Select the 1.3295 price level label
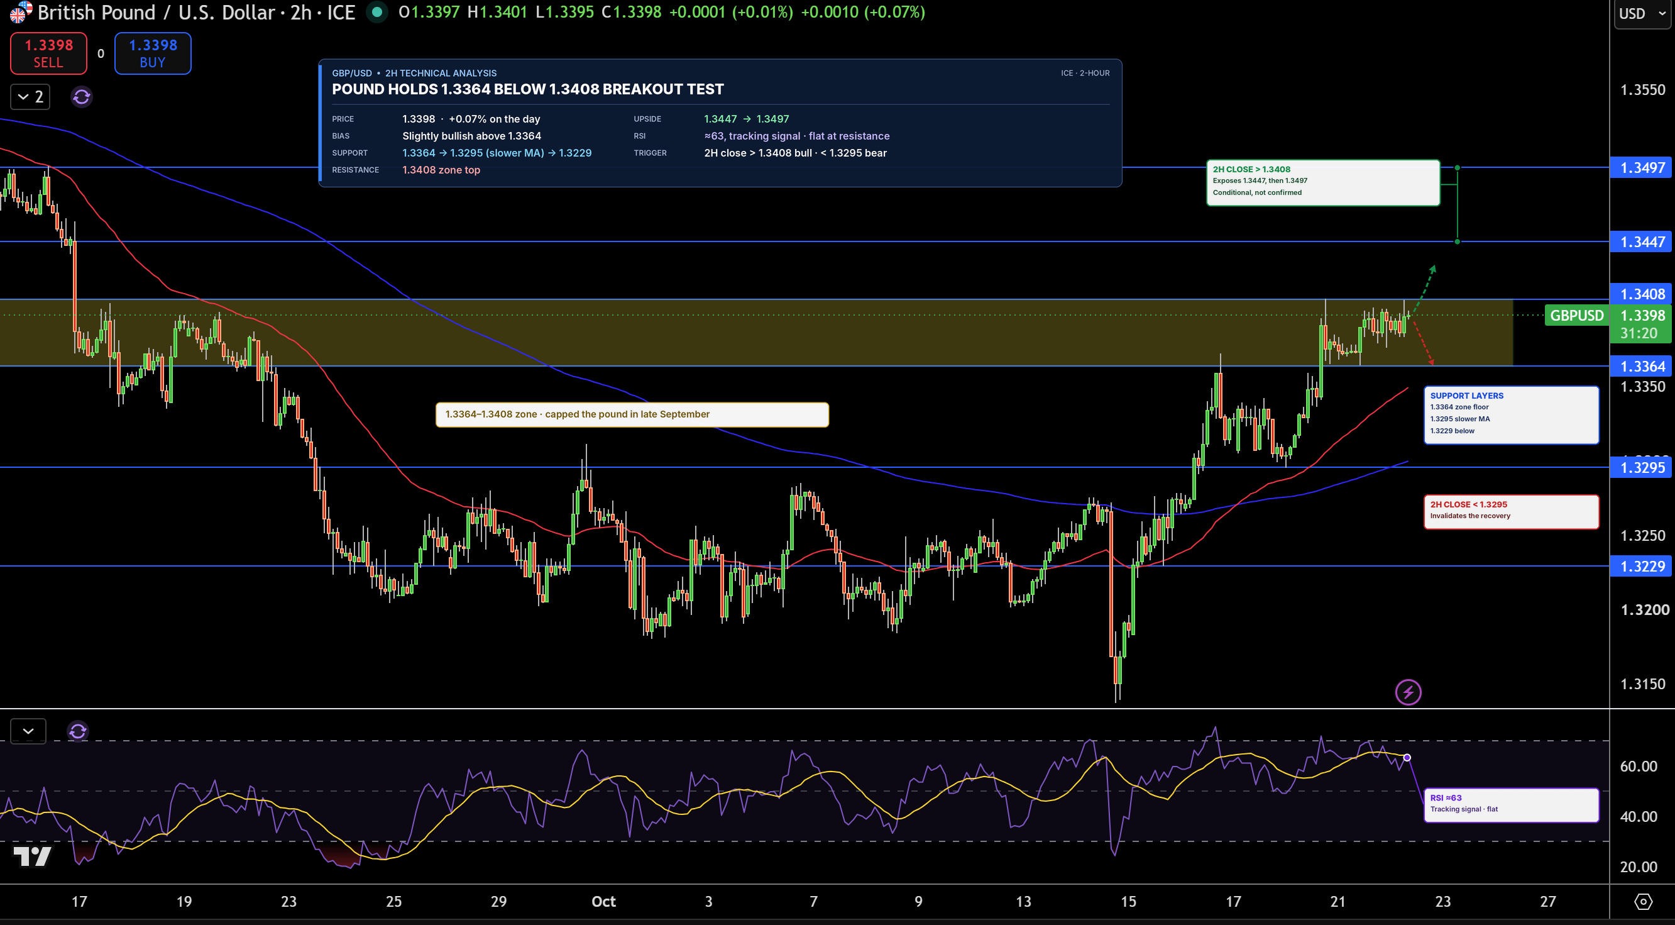 tap(1642, 467)
